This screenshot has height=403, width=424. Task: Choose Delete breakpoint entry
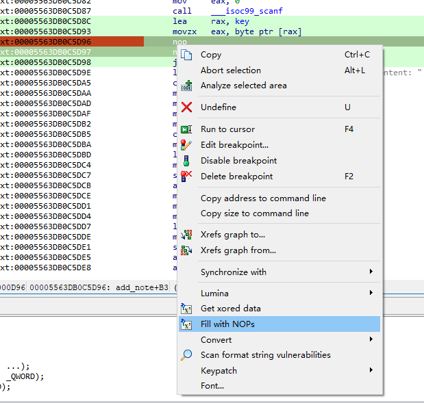point(279,177)
